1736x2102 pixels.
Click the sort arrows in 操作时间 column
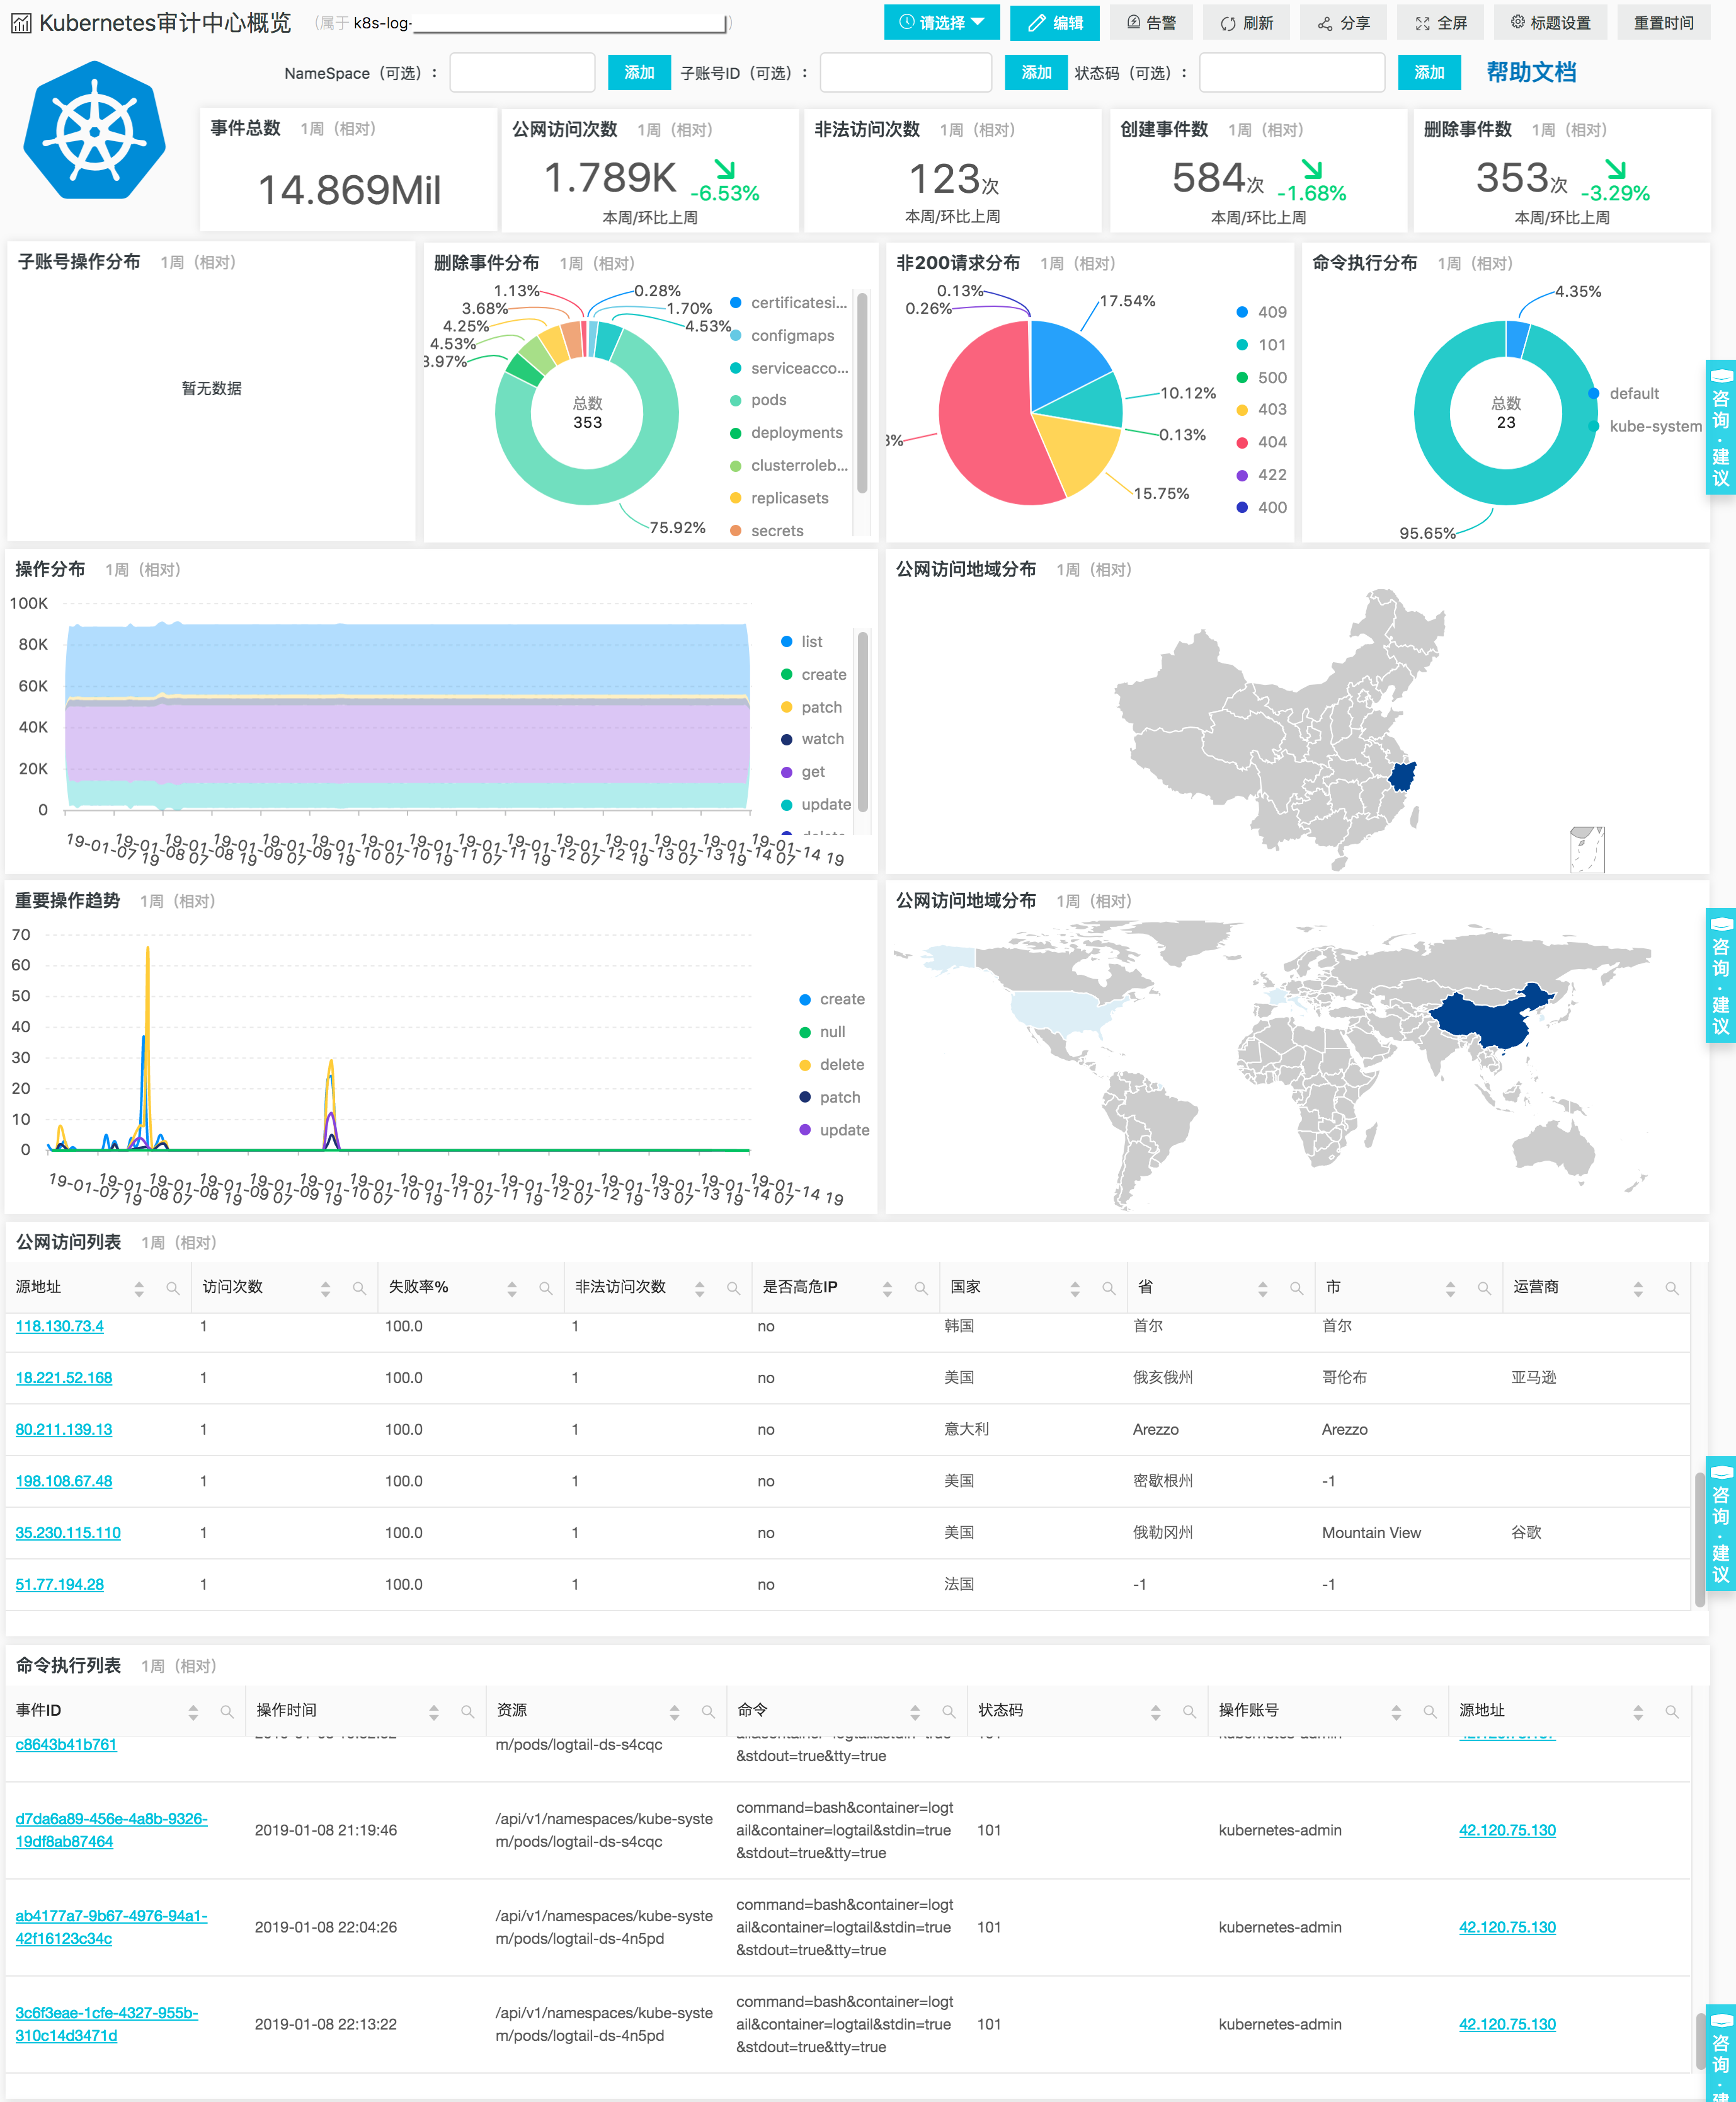pyautogui.click(x=434, y=1712)
